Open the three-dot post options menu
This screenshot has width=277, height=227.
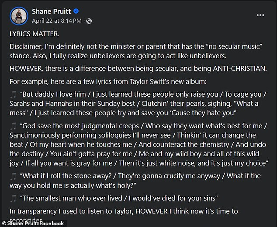[x=260, y=15]
